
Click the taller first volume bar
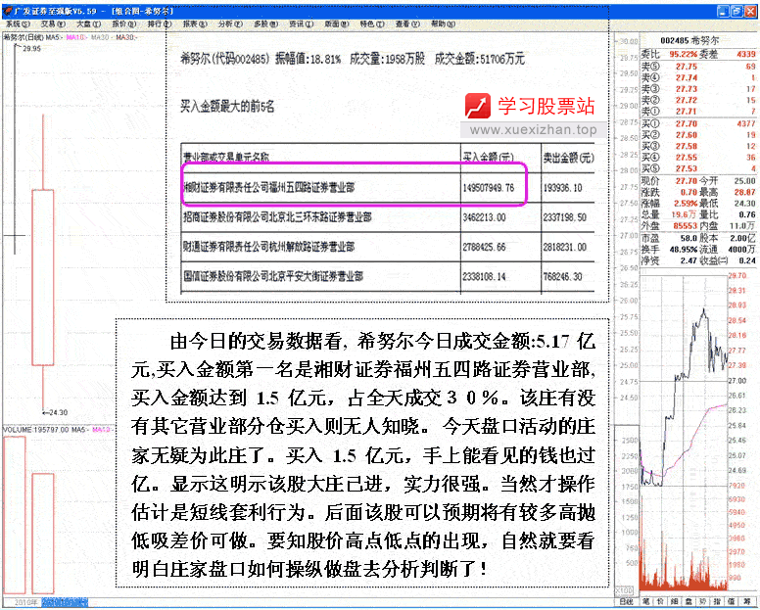tap(14, 515)
